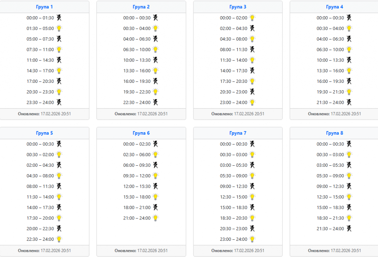Select the 11:00 – 14:30 slot in Група 1
This screenshot has height=257, width=378.
[x=40, y=60]
